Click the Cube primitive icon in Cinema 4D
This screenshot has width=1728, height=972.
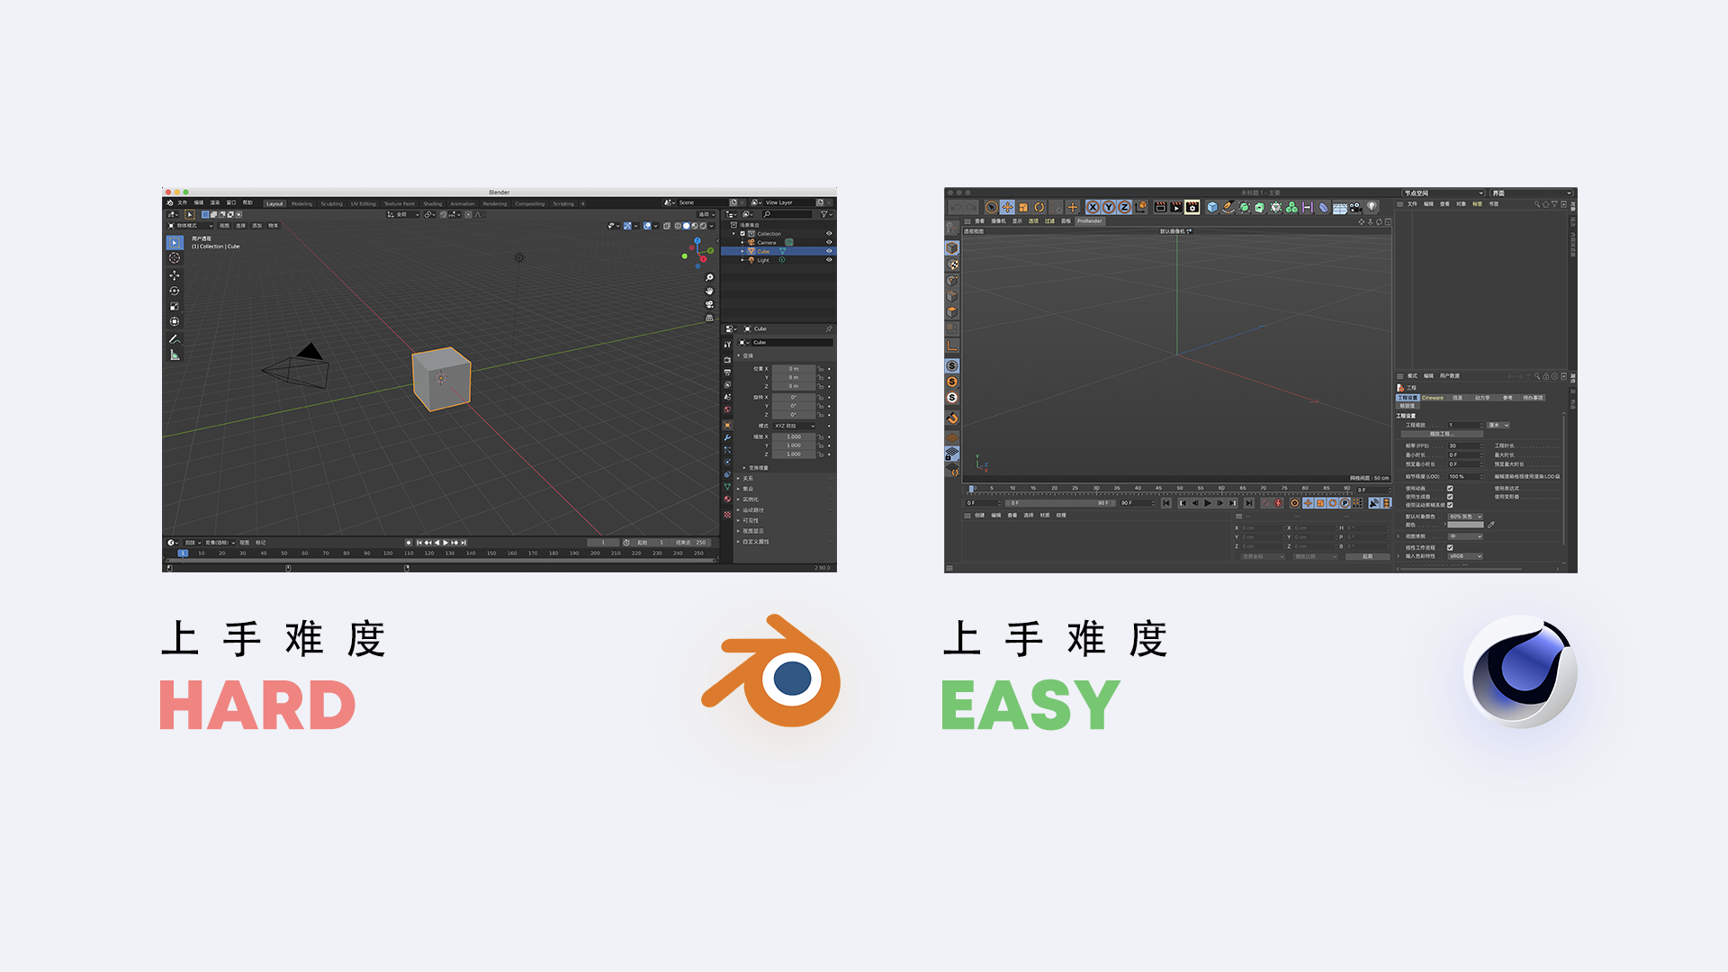1212,207
